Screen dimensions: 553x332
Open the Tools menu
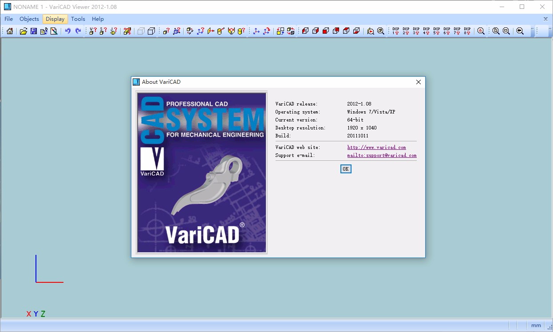[78, 19]
